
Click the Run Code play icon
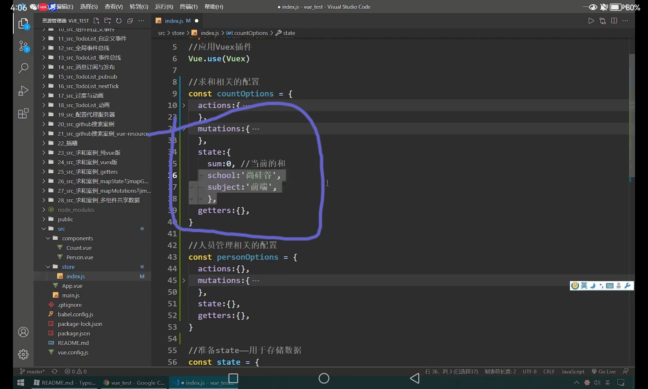591,21
